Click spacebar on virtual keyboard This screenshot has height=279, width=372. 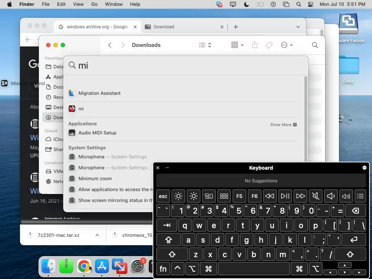[x=254, y=269]
